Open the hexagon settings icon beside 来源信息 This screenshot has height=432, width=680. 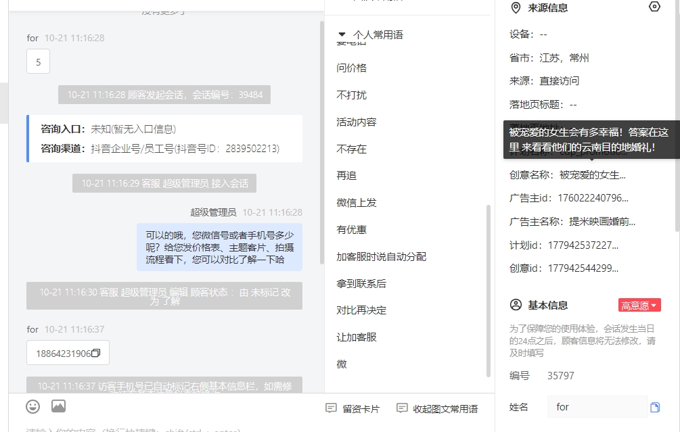coord(654,7)
